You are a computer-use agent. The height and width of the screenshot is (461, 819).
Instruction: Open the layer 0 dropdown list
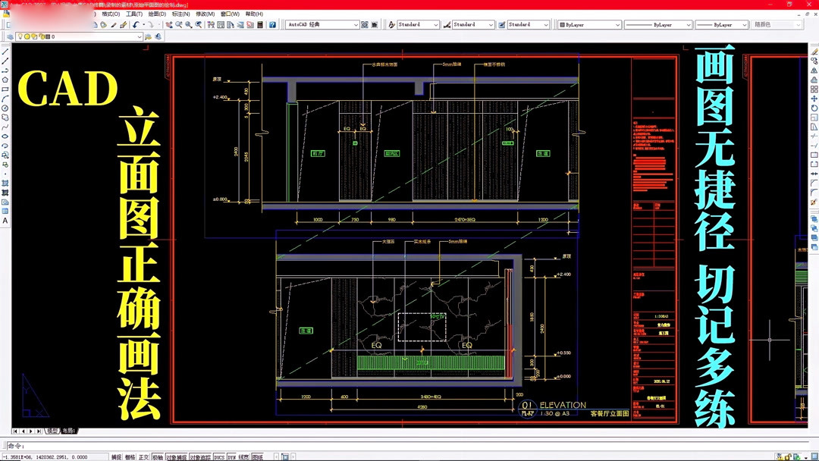point(79,36)
